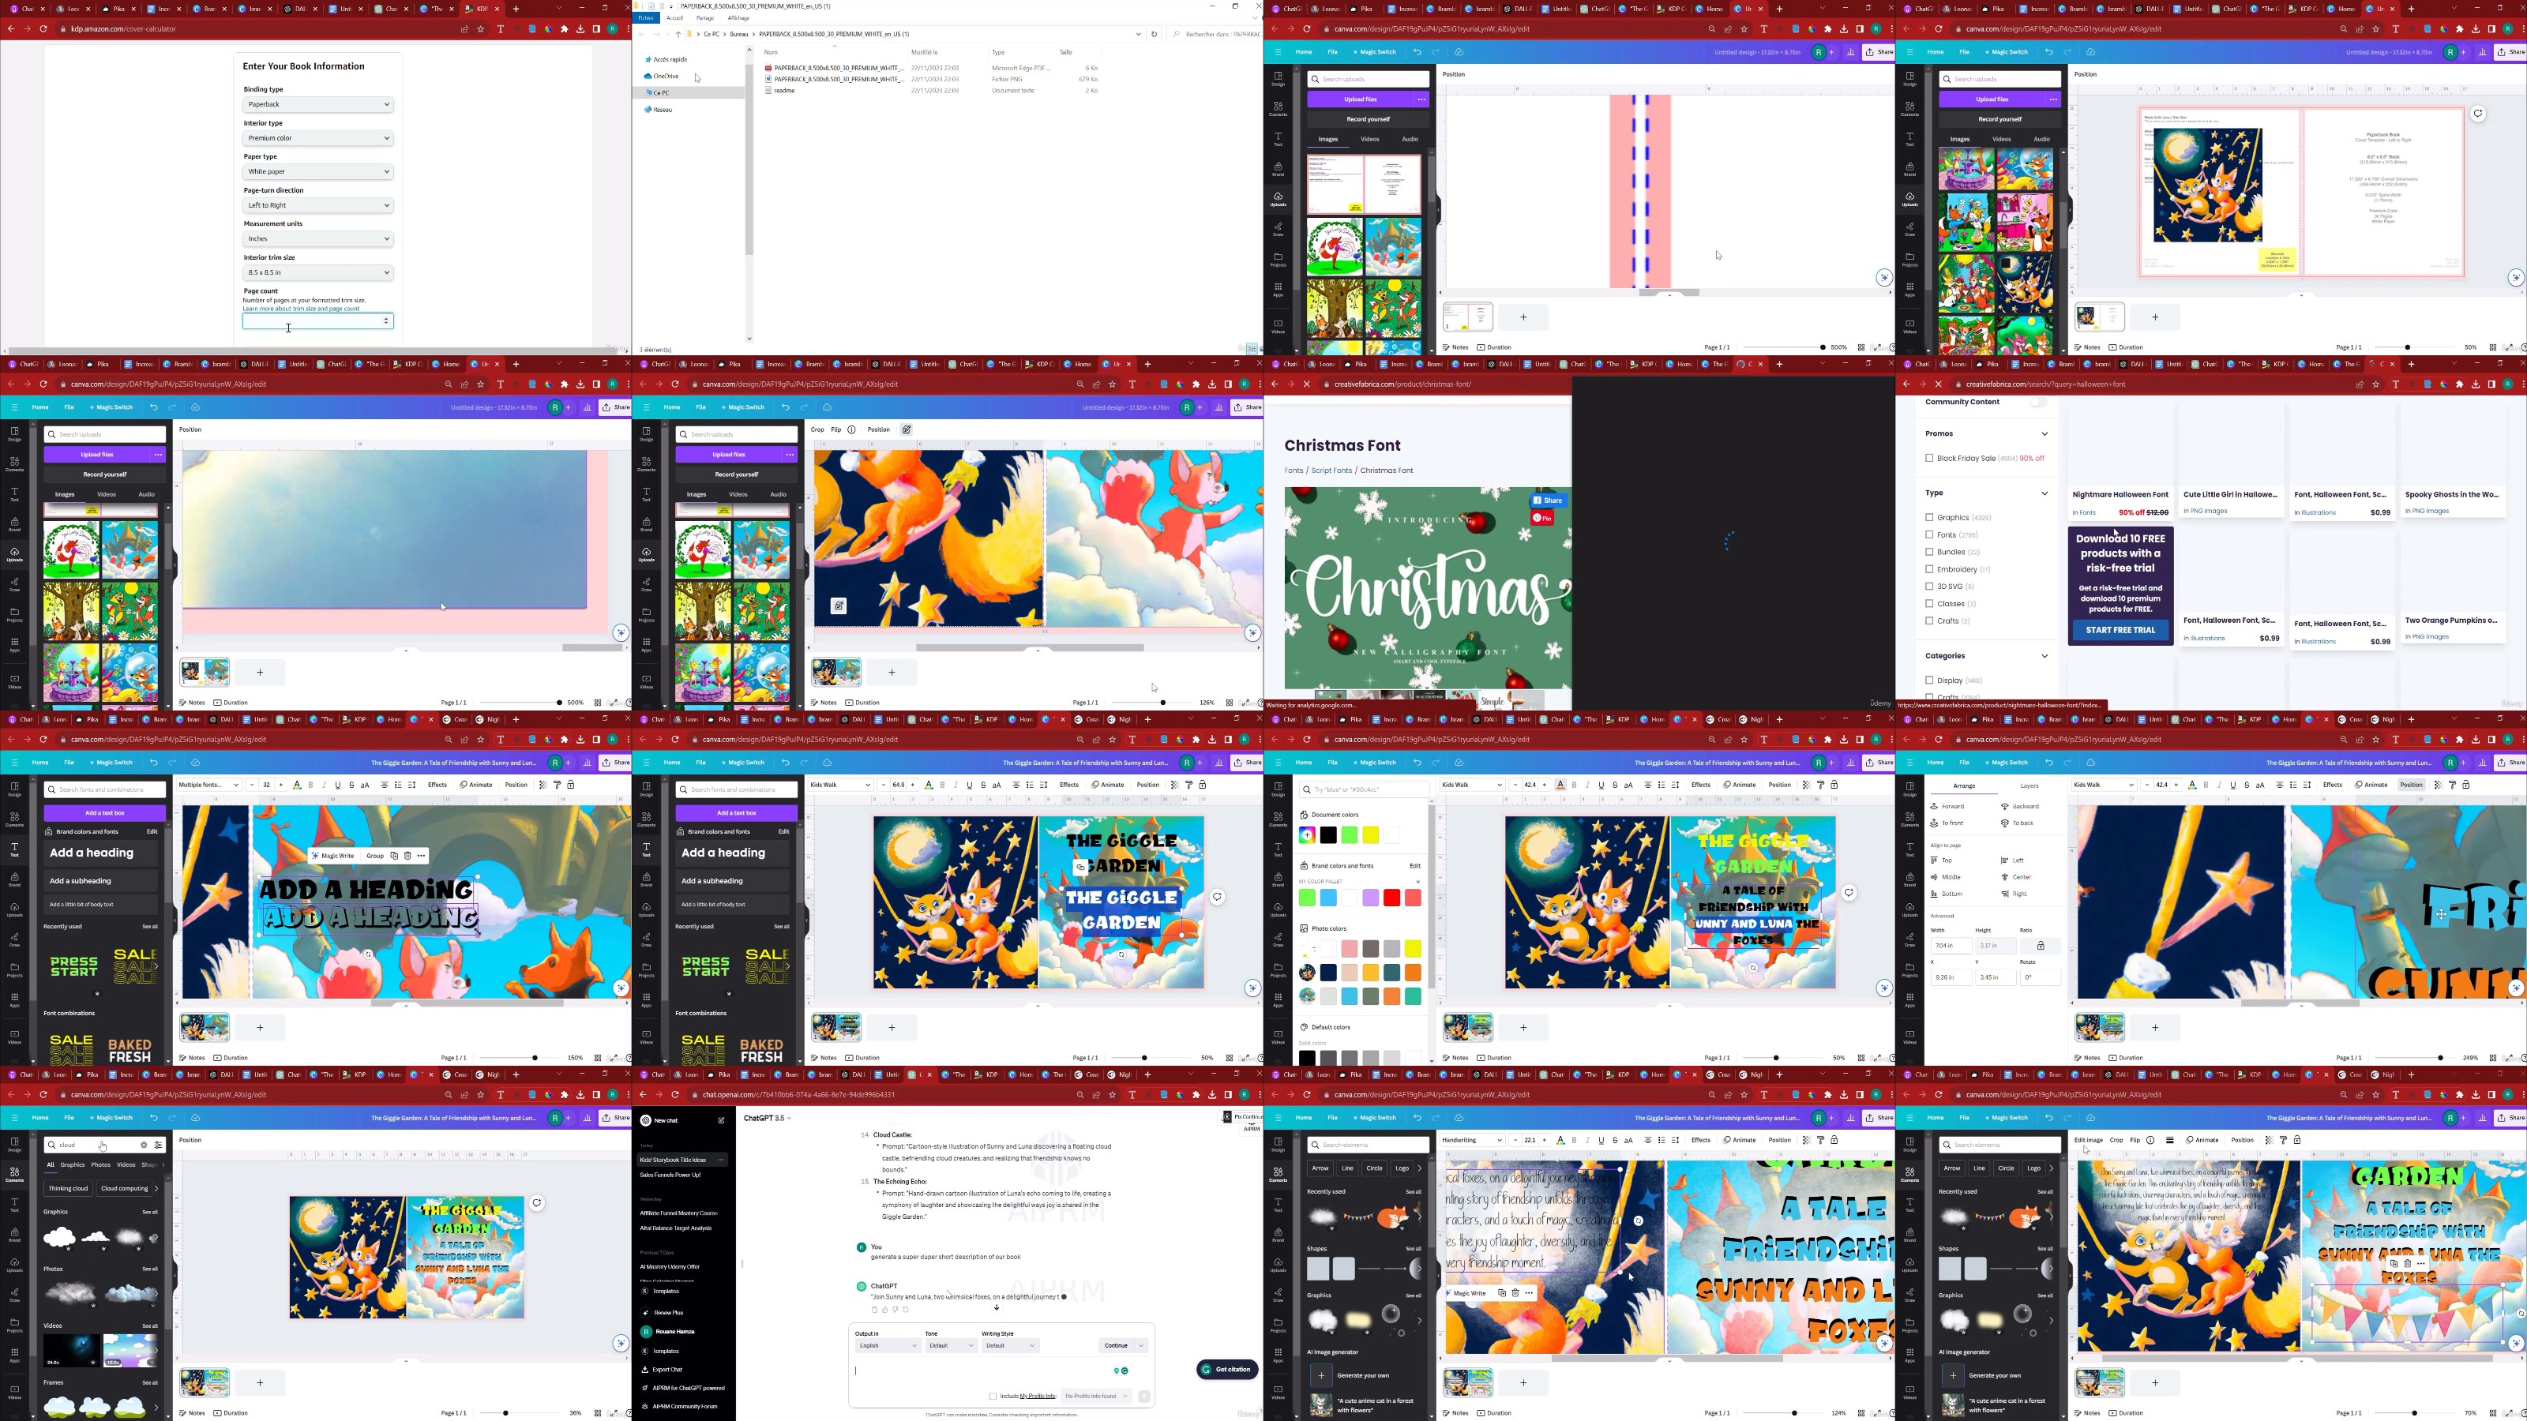Click the Page count input field

coord(312,321)
